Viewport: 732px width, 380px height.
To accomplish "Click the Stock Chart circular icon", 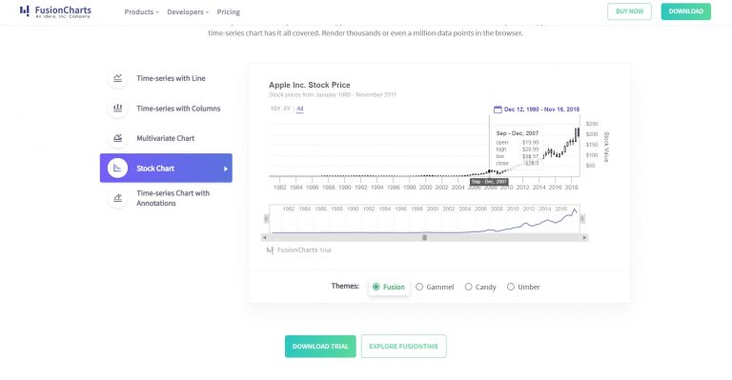I will pyautogui.click(x=117, y=168).
